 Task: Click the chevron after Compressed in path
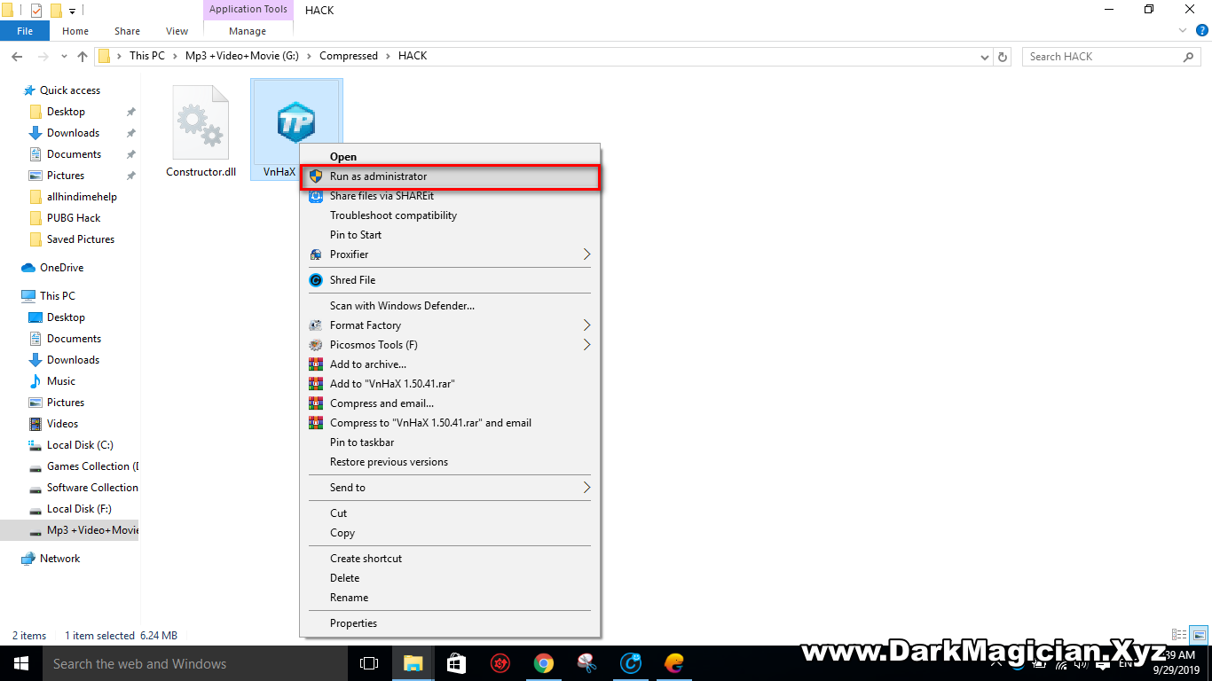(388, 56)
